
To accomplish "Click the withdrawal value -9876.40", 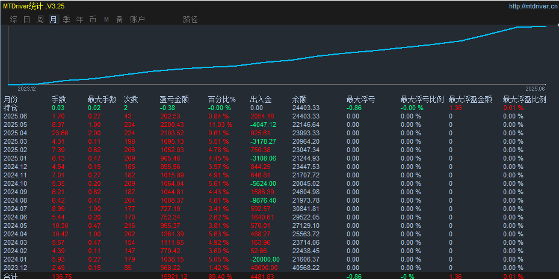I will tap(263, 201).
